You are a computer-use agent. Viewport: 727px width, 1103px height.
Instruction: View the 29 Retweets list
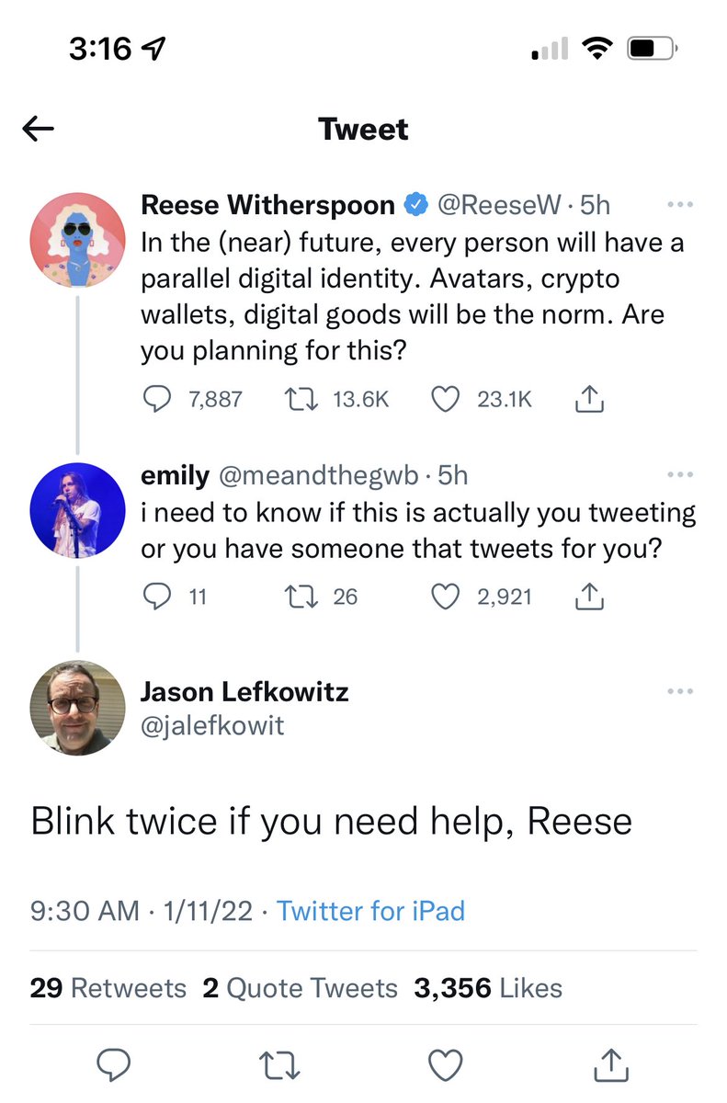(x=108, y=988)
